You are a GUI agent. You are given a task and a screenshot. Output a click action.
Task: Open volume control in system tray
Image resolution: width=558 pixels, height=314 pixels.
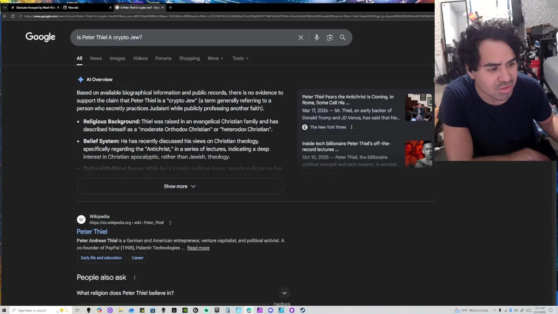(516, 310)
